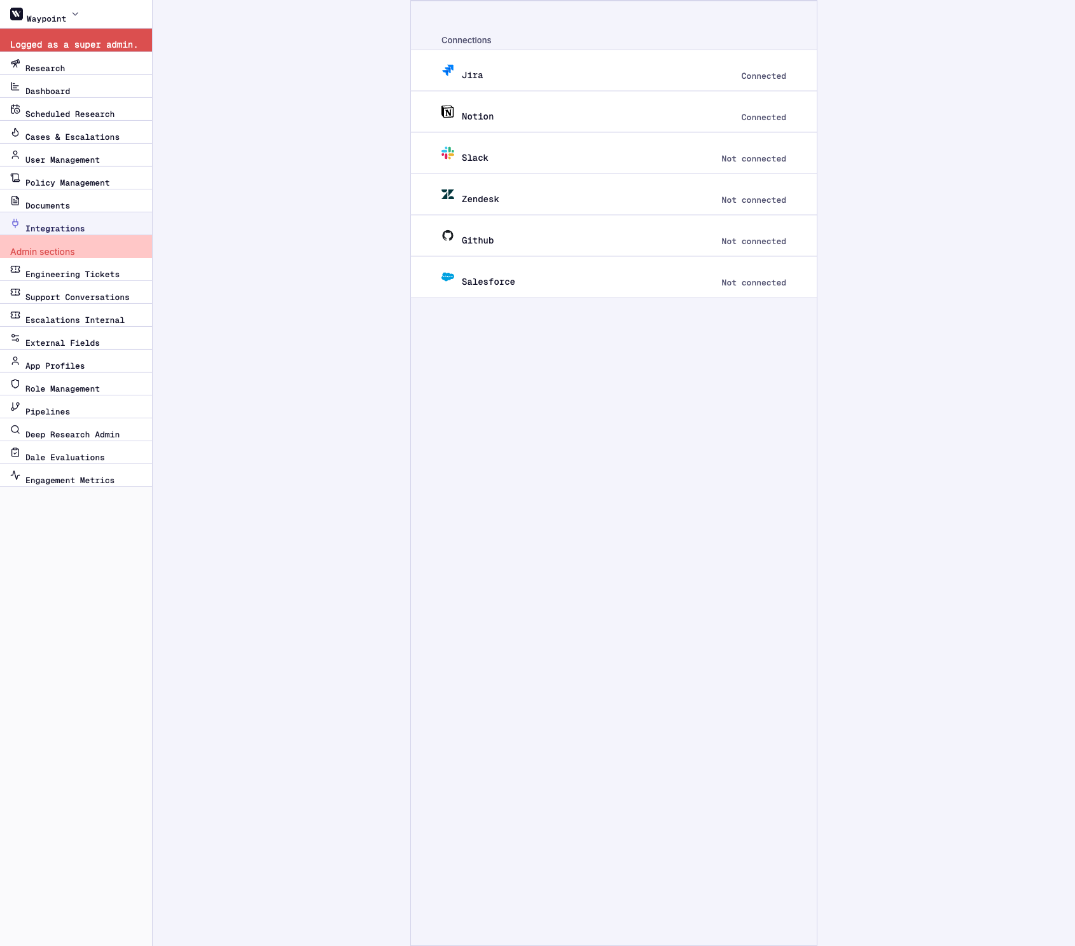This screenshot has width=1075, height=946.
Task: Go to Escalations Internal
Action: [76, 315]
